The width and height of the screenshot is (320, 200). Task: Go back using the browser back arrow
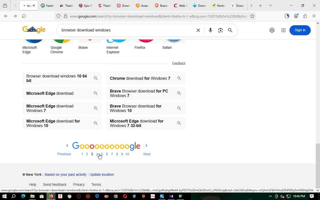click(x=6, y=16)
